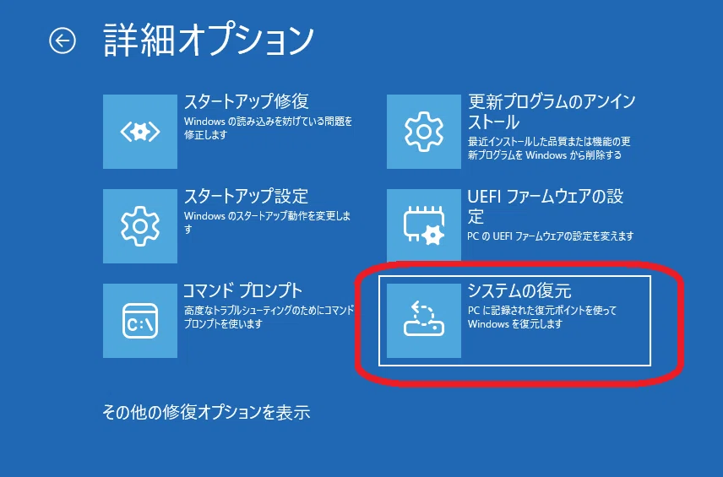Choose the スタートアップ設定 gear icon

(x=140, y=226)
